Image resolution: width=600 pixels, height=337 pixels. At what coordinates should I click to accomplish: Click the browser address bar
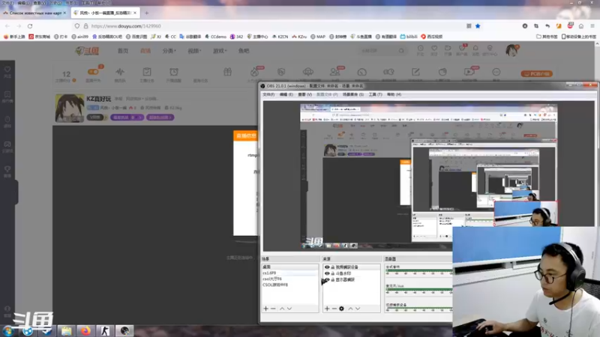tap(268, 26)
